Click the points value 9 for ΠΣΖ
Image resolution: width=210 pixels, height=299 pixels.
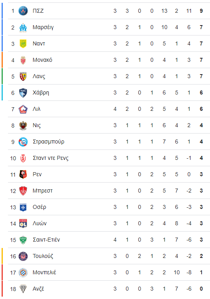point(201,11)
